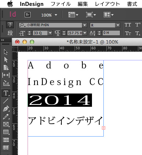Select the Pencil tool
Screen dimensions: 142x155
(6, 116)
